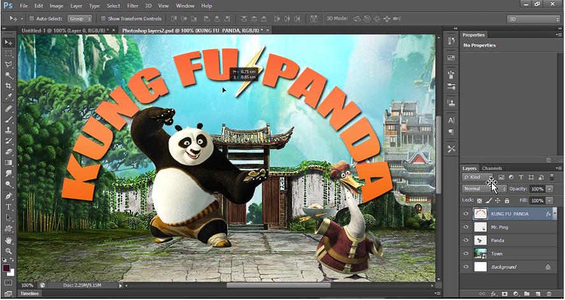The width and height of the screenshot is (565, 300).
Task: Enable the Auto-Select checkbox
Action: point(31,18)
